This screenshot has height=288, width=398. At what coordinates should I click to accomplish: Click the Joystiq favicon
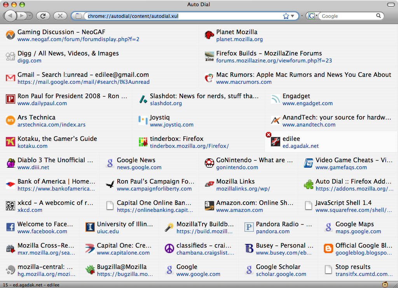pos(143,120)
